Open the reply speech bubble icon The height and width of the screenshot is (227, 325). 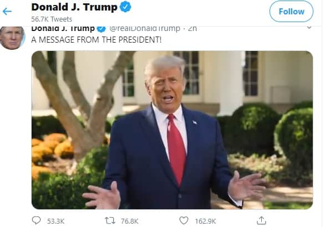coord(36,220)
